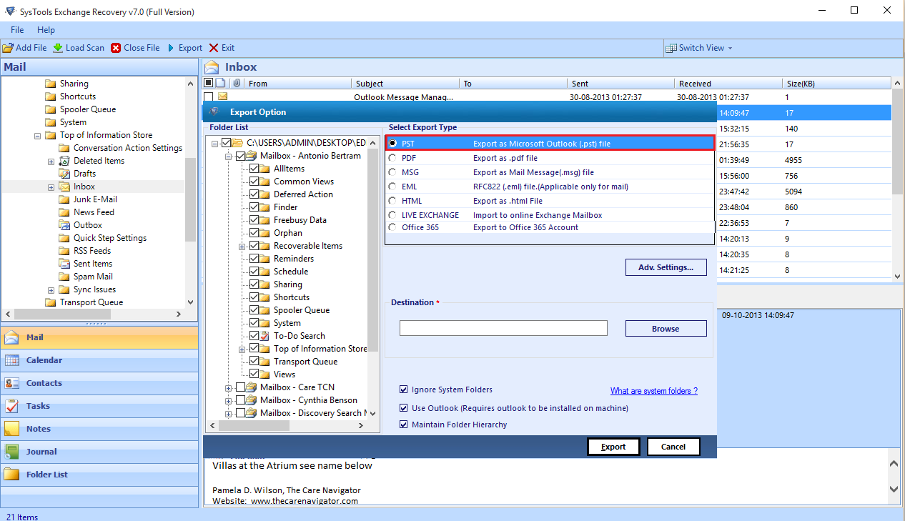Select the LIVE EXCHANGE radio button
The height and width of the screenshot is (521, 905).
pos(392,215)
